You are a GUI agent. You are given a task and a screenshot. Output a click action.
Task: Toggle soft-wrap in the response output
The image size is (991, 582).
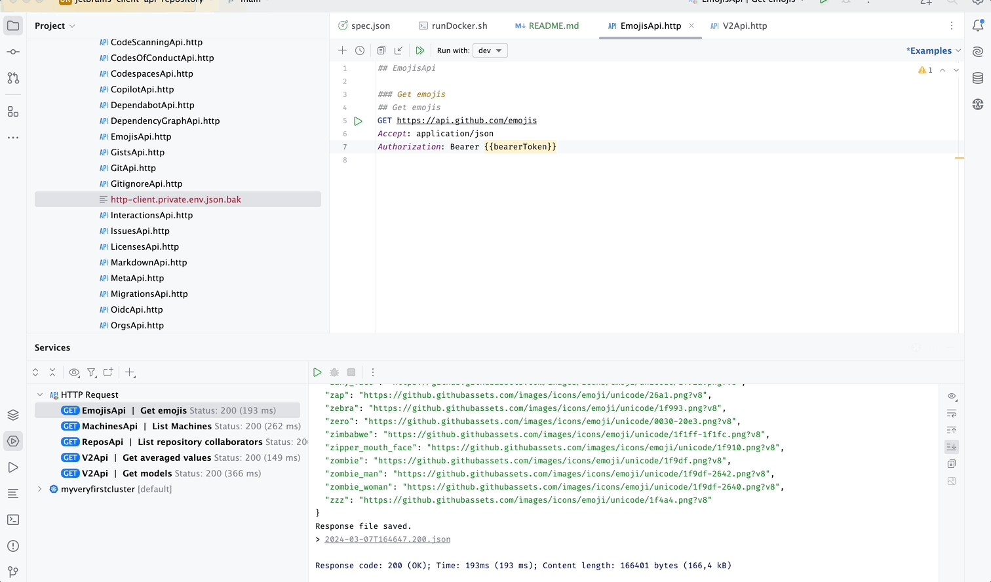(952, 414)
